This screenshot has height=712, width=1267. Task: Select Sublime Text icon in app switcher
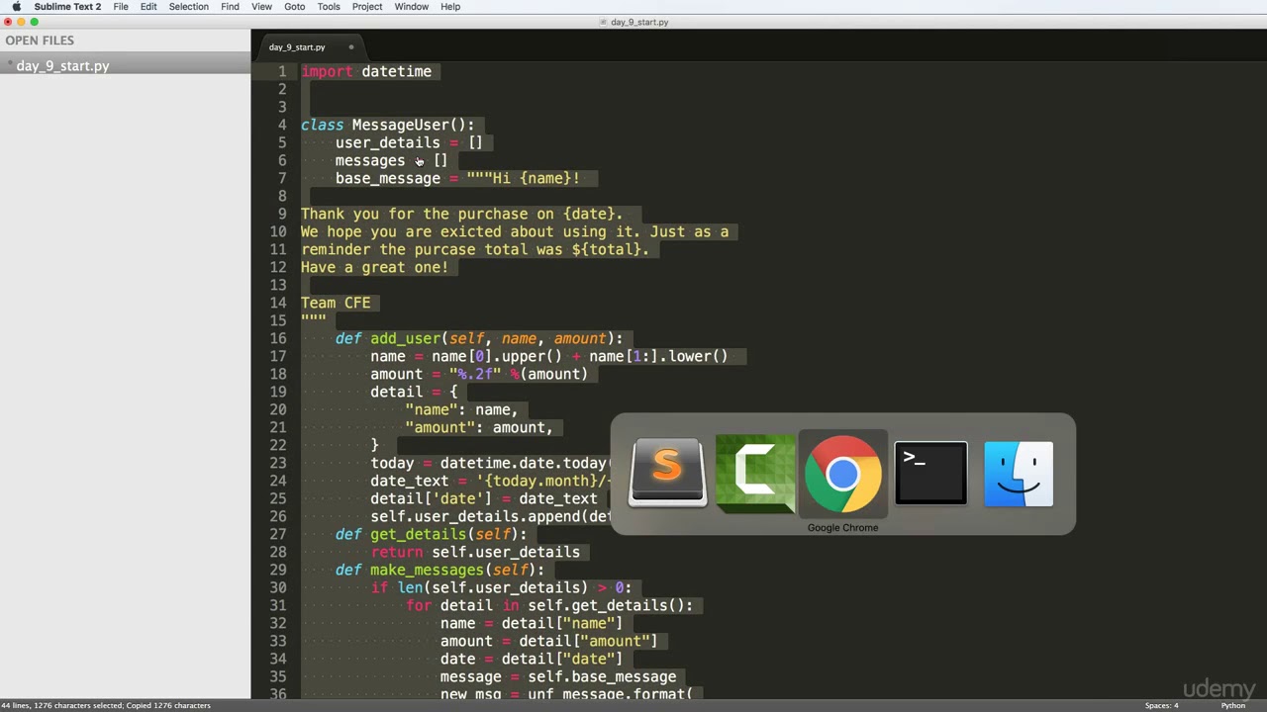667,474
